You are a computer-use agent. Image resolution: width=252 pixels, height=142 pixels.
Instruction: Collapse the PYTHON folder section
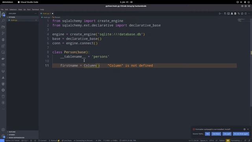pyautogui.click(x=22, y=17)
